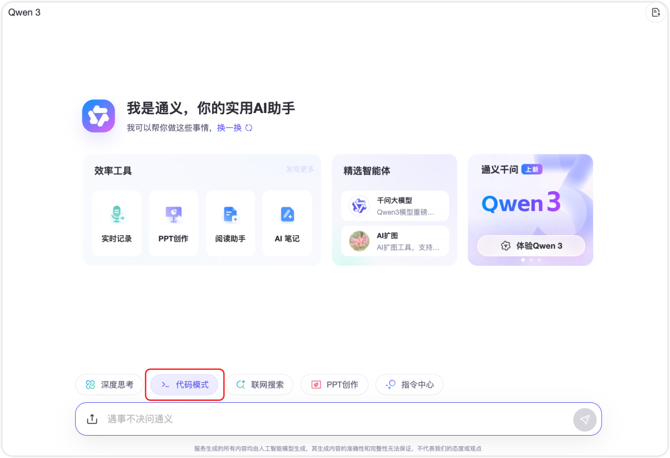Click the Tongyi logo icon
This screenshot has height=458, width=670.
tap(99, 116)
